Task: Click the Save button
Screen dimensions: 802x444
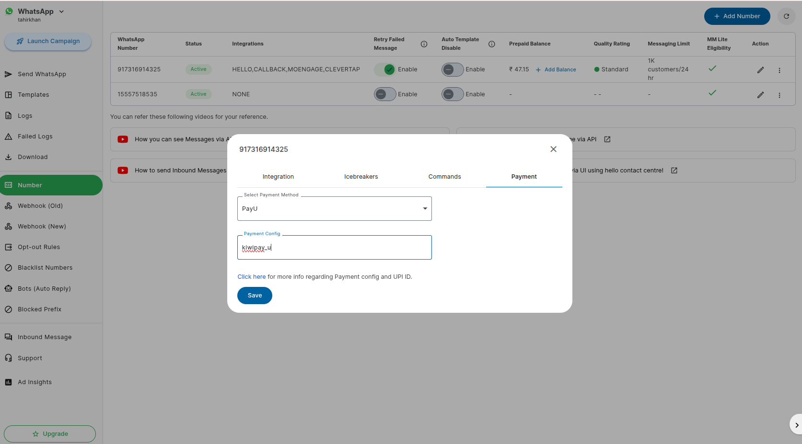Action: 255,296
